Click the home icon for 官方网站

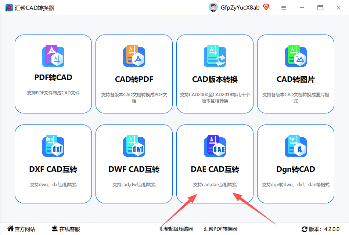pyautogui.click(x=10, y=228)
